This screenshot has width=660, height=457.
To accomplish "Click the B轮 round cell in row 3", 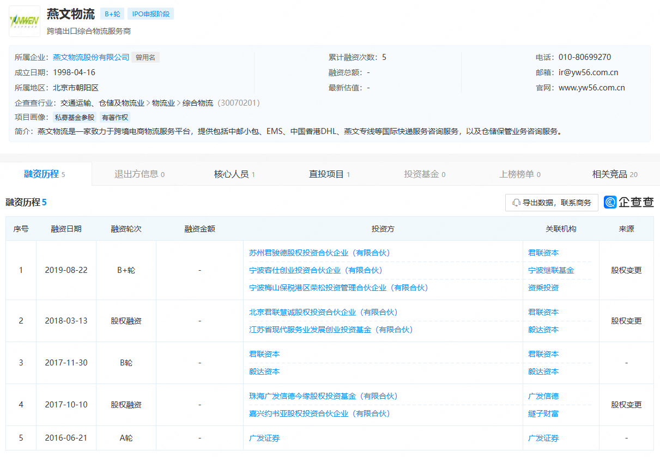I will 126,363.
